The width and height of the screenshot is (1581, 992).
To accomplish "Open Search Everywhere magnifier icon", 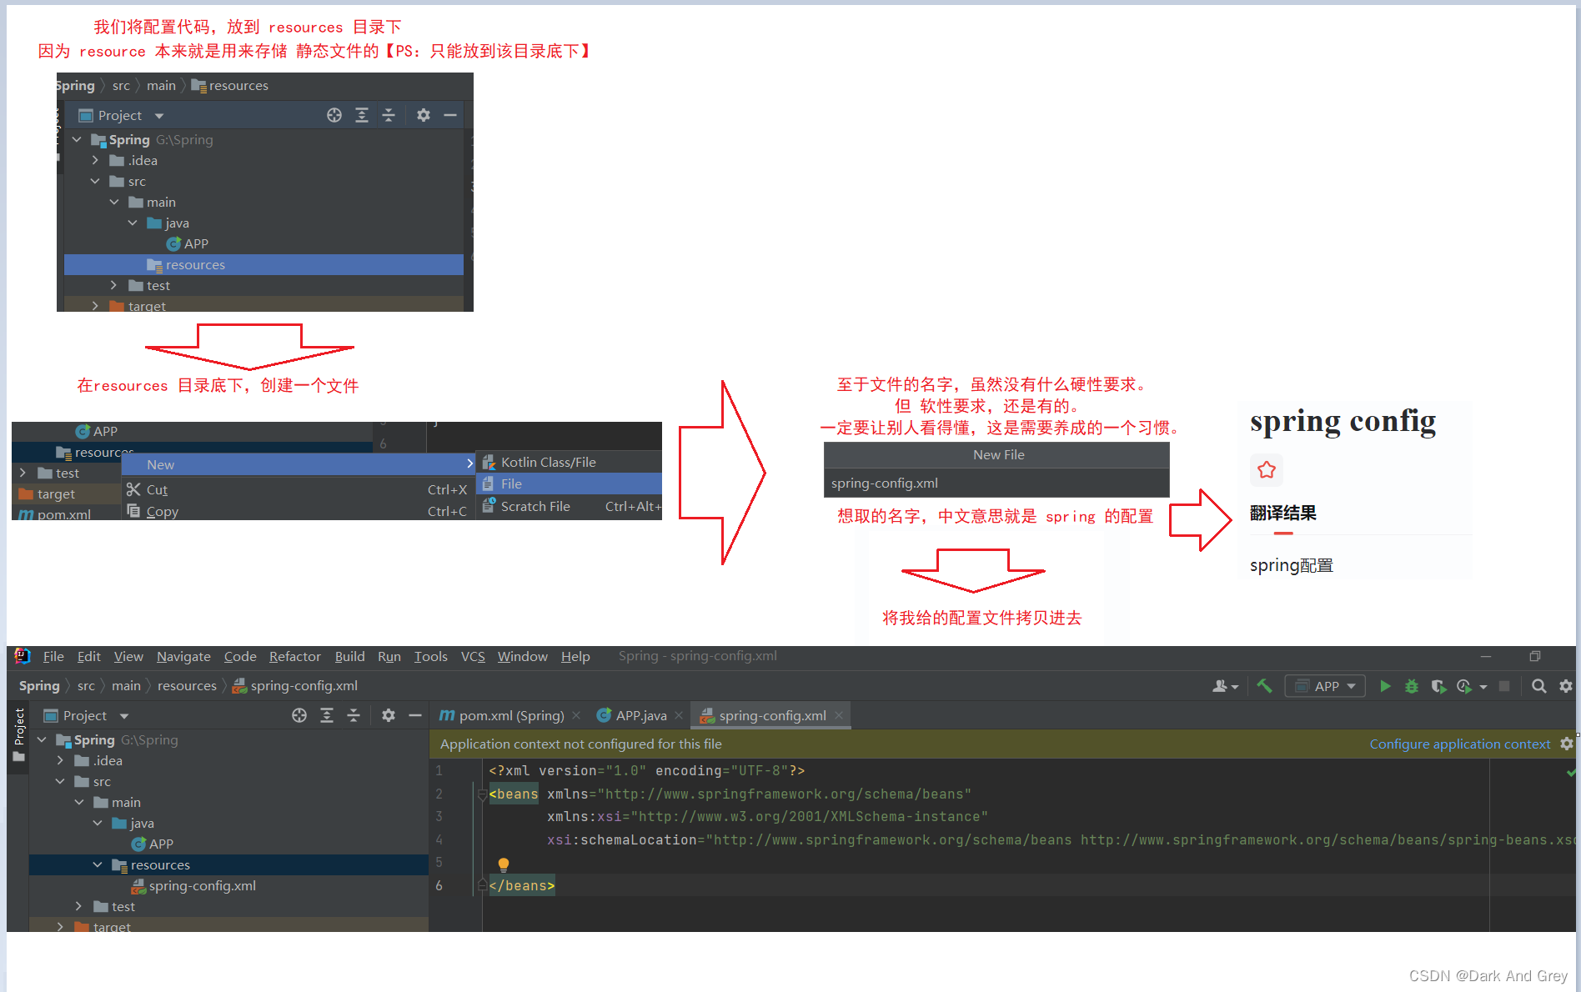I will 1539,686.
